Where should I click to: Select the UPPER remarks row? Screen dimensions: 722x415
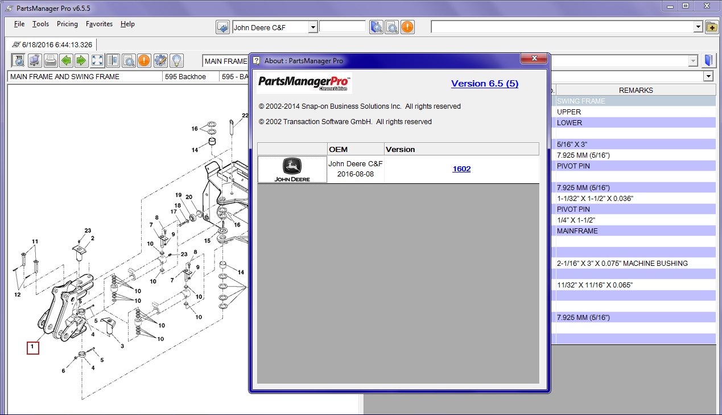click(636, 112)
